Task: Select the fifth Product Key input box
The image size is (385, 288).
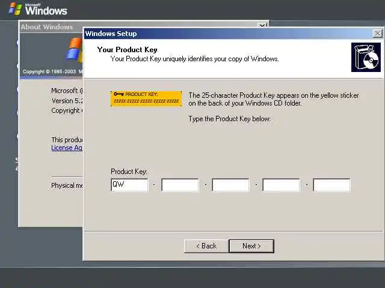Action: coord(331,185)
